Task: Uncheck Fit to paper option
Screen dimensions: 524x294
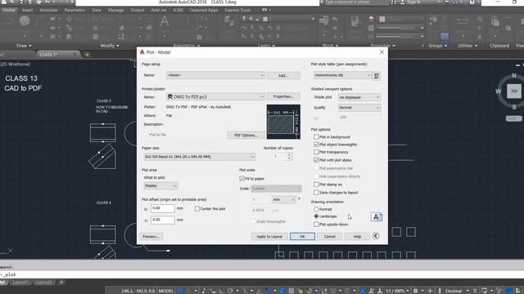Action: pos(242,179)
